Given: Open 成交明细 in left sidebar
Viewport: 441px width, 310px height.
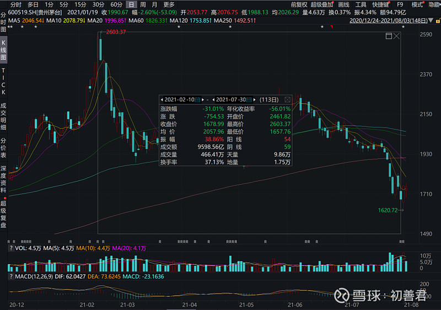Looking at the screenshot, I should pos(3,116).
